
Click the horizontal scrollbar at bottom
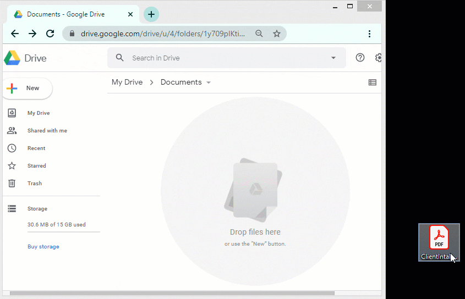[x=172, y=293]
